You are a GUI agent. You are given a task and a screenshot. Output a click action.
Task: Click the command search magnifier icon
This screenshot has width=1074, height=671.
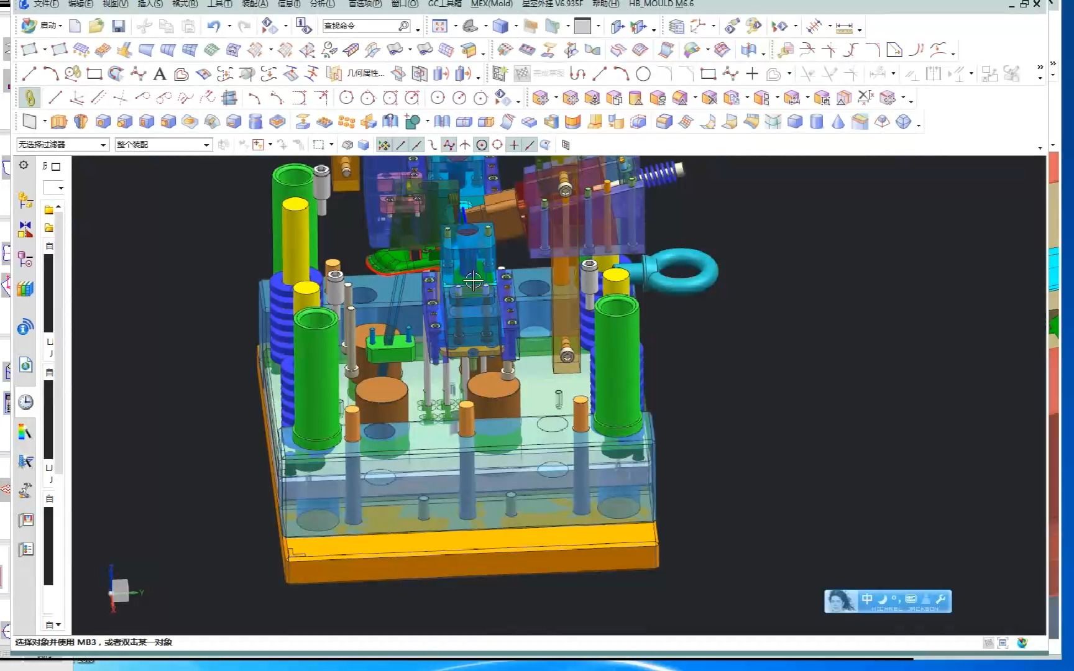point(404,25)
